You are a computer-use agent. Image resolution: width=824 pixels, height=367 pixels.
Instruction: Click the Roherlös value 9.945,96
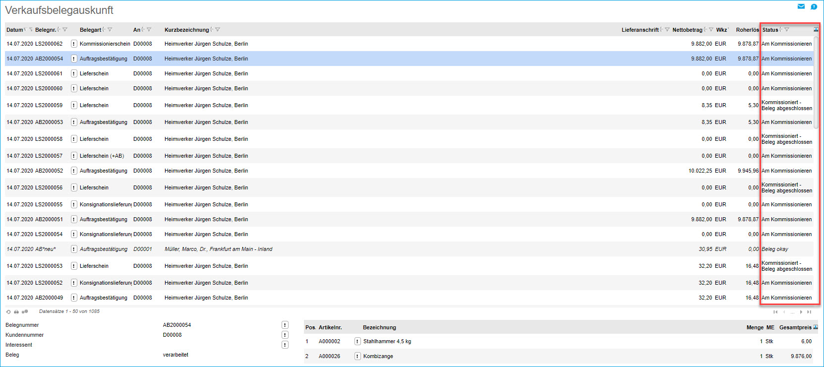click(748, 171)
